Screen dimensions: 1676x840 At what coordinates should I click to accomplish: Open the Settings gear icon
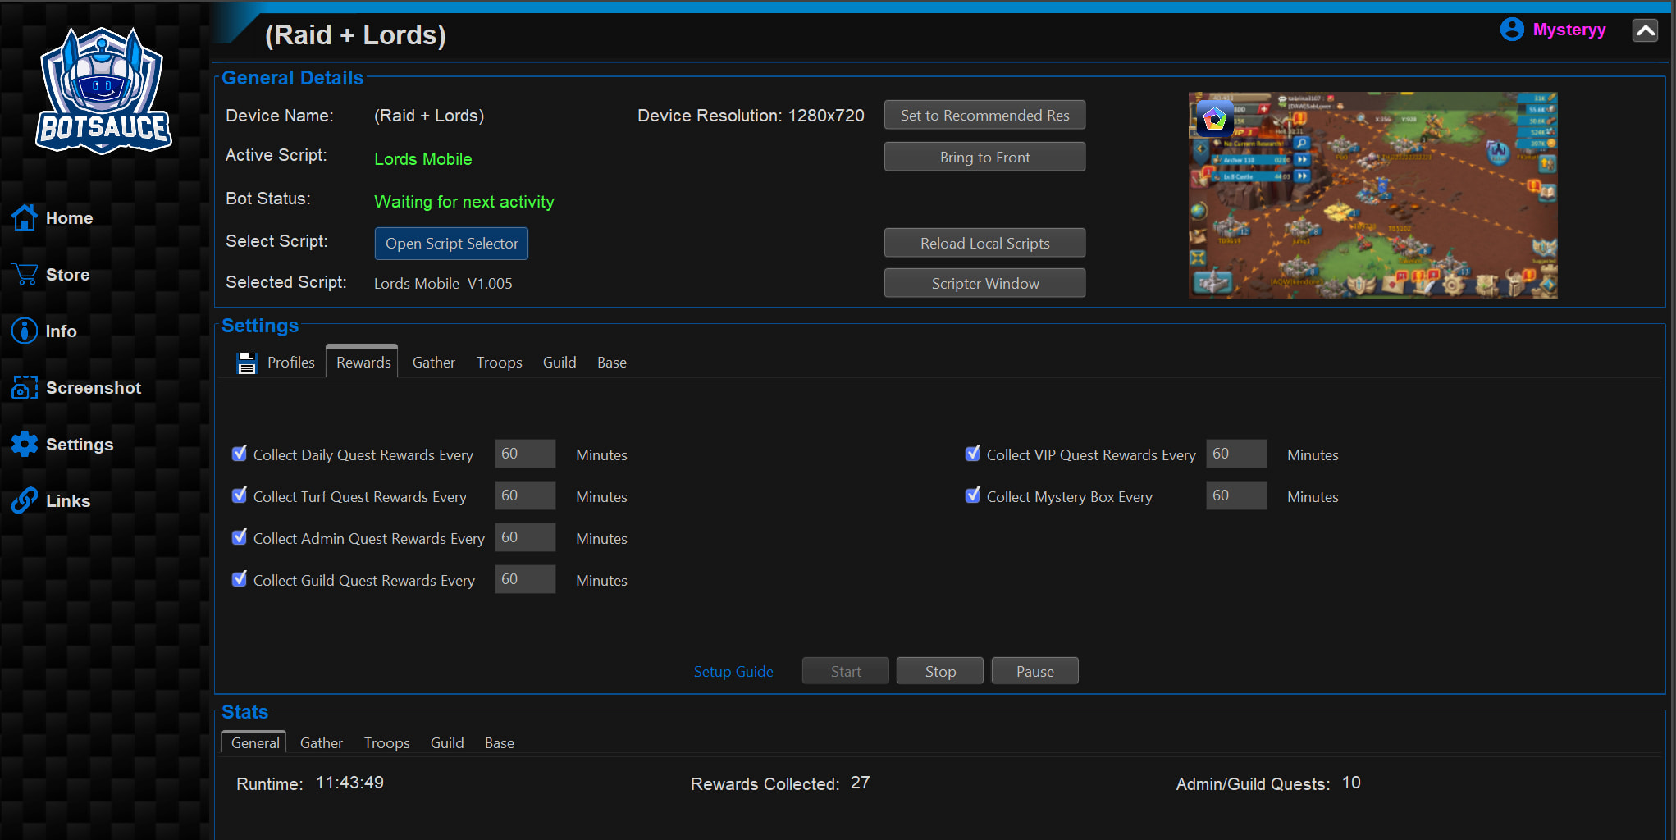click(25, 444)
